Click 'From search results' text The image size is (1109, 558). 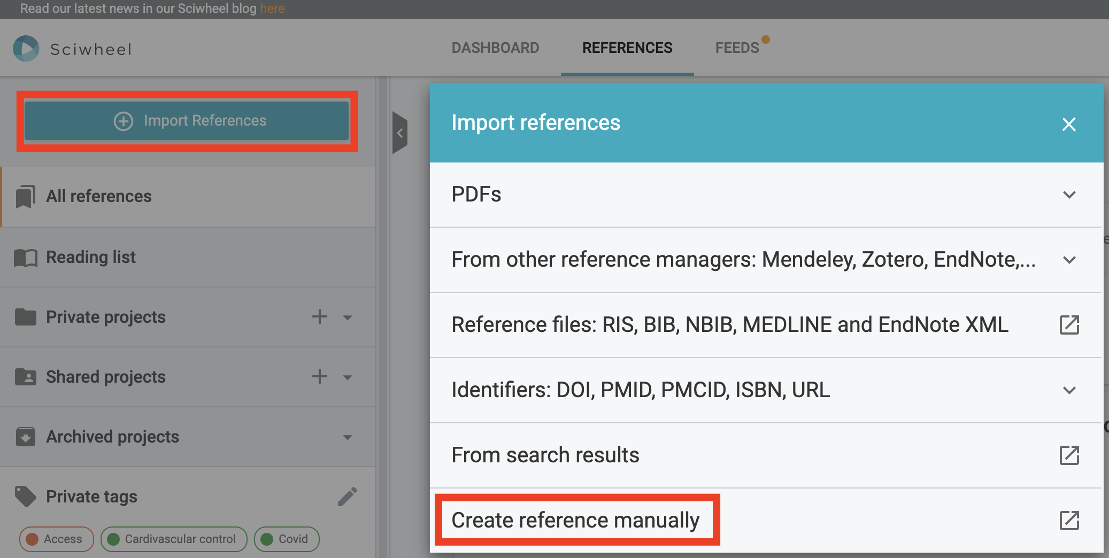click(545, 455)
